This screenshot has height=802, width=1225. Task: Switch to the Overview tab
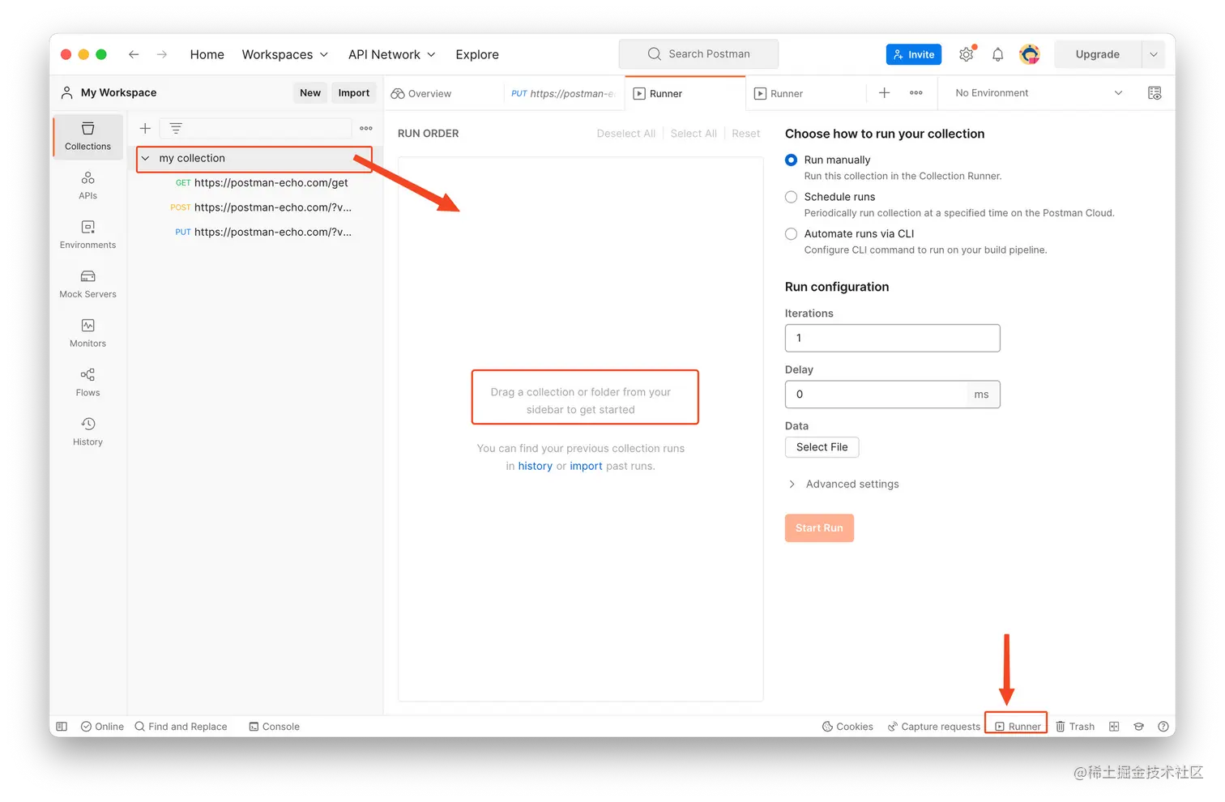[421, 94]
